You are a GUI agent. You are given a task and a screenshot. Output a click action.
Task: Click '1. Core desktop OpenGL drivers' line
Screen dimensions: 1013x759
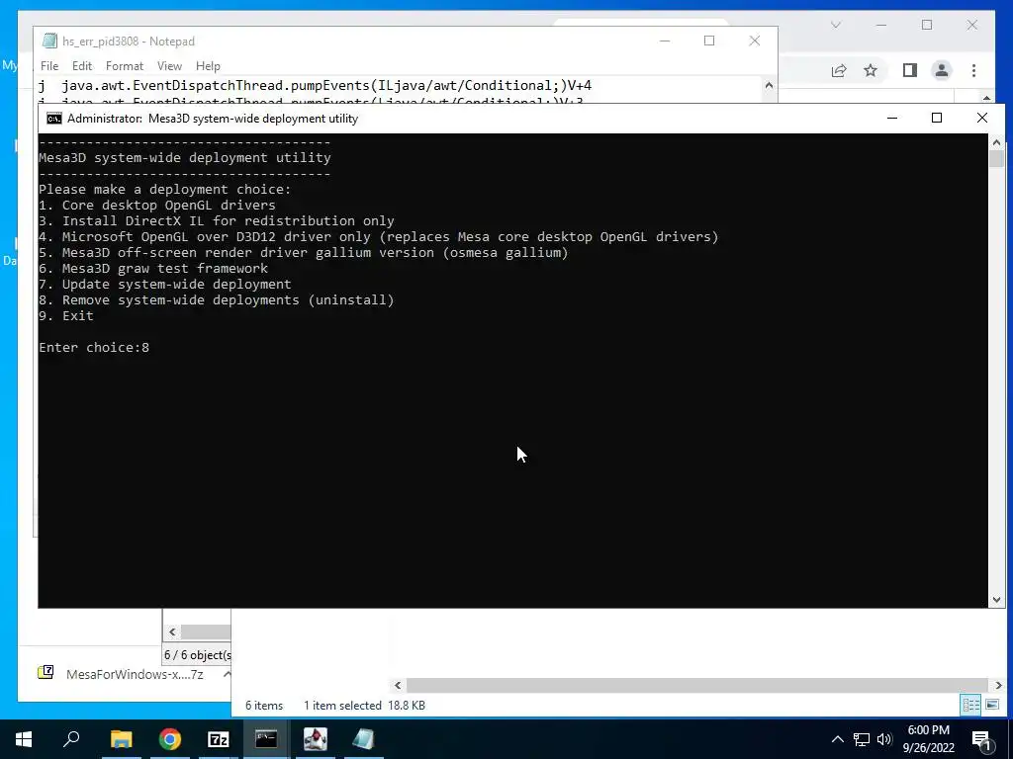[x=157, y=206]
